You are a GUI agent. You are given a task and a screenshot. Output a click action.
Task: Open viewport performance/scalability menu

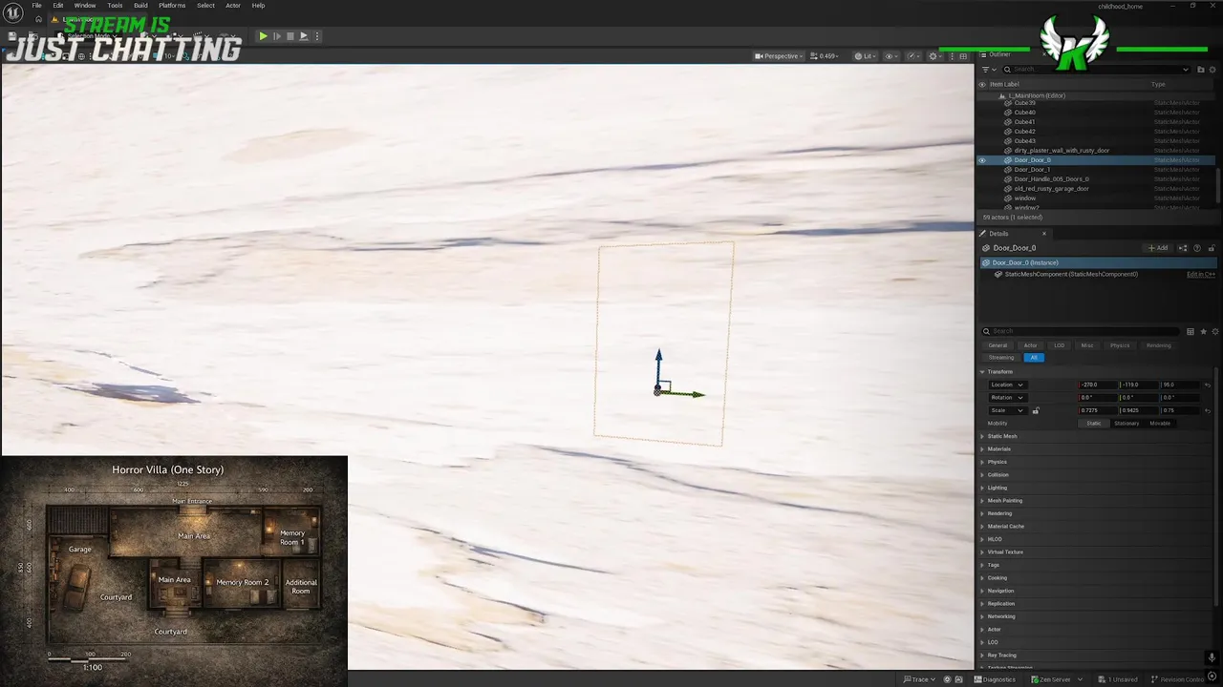(x=914, y=56)
